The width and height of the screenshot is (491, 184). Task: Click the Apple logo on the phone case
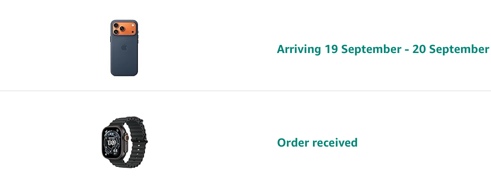pyautogui.click(x=124, y=48)
